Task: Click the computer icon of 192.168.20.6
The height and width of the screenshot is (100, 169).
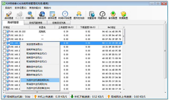Action: (x=8, y=39)
